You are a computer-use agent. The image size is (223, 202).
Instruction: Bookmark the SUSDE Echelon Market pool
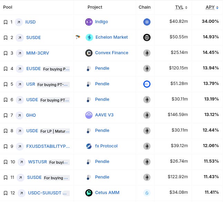pos(6,38)
